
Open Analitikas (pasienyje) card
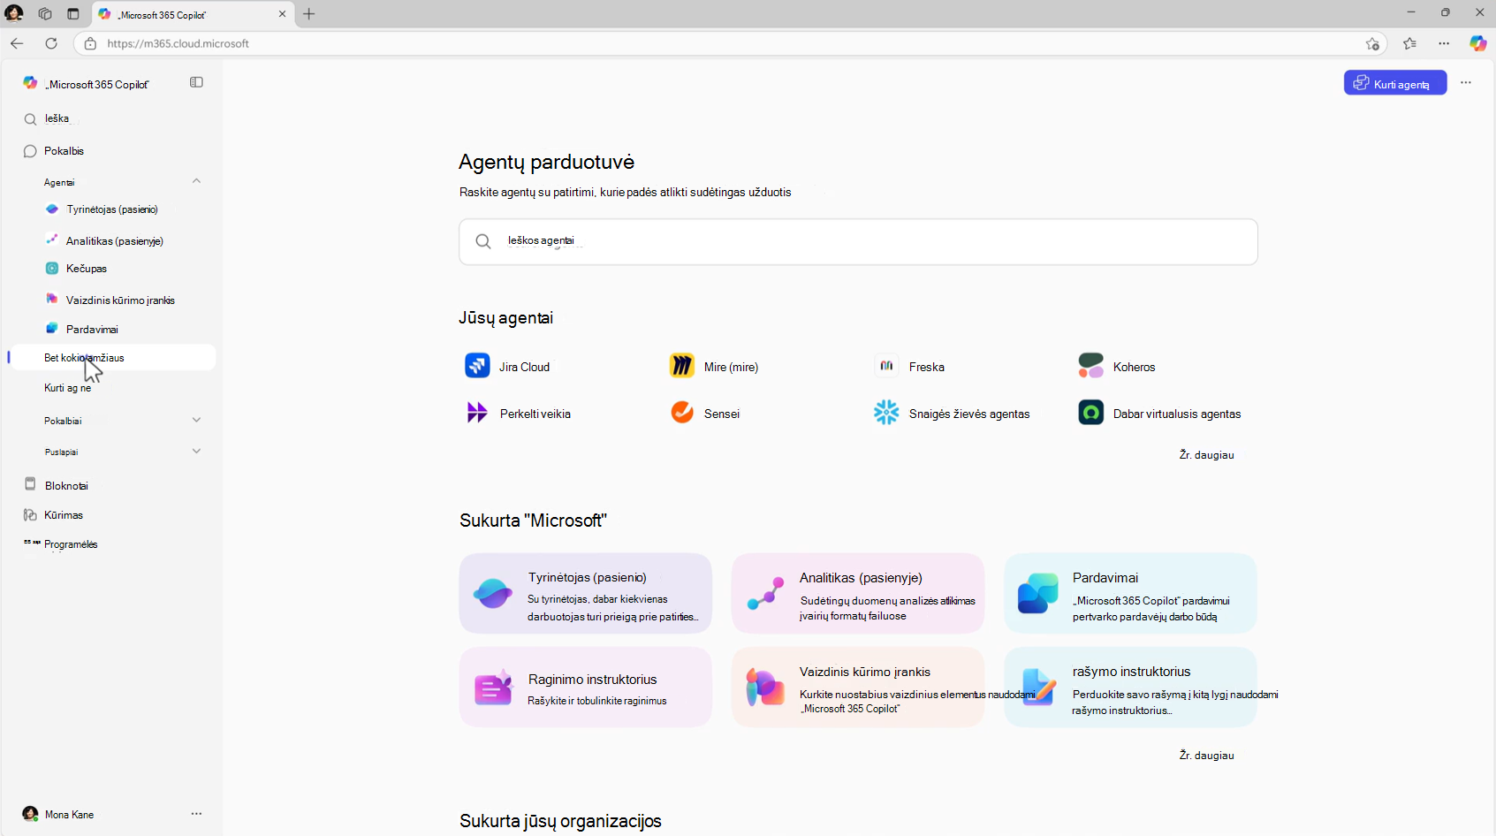click(858, 593)
